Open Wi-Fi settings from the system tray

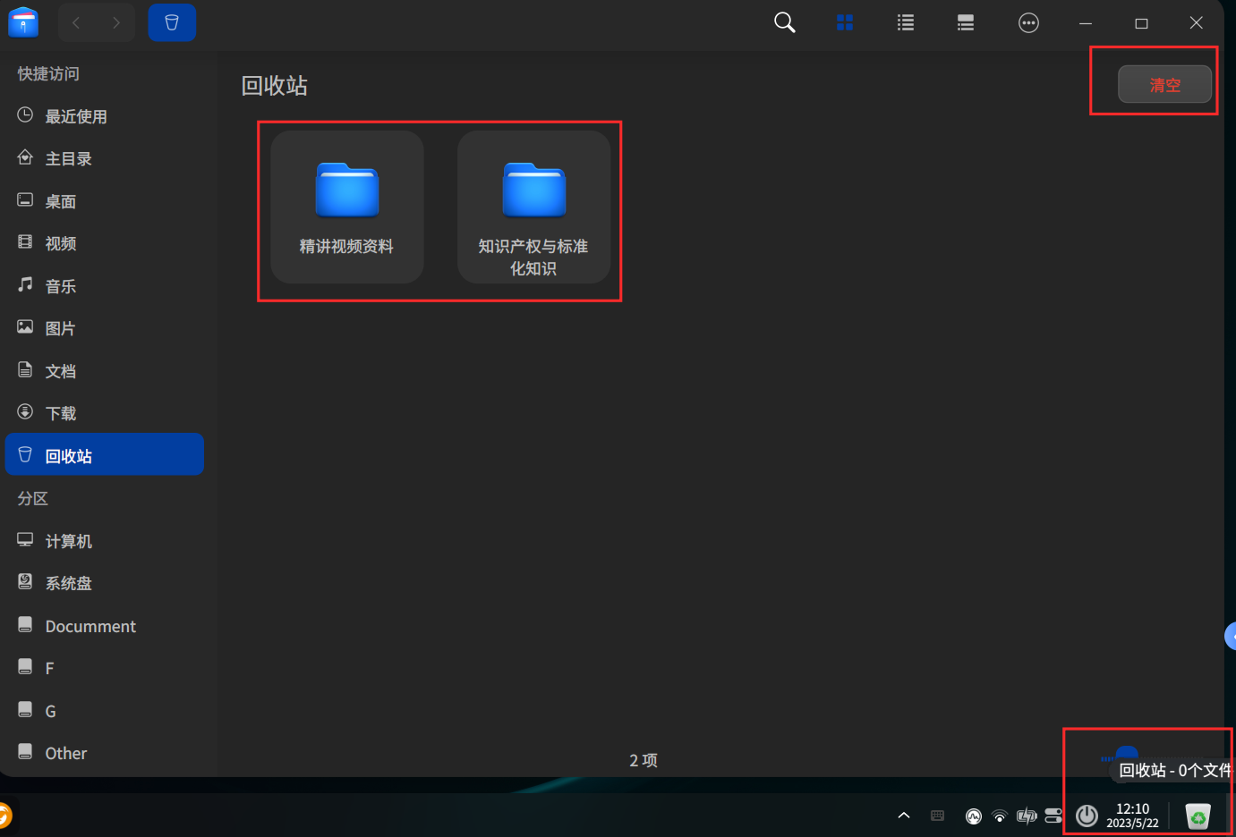coord(1000,815)
